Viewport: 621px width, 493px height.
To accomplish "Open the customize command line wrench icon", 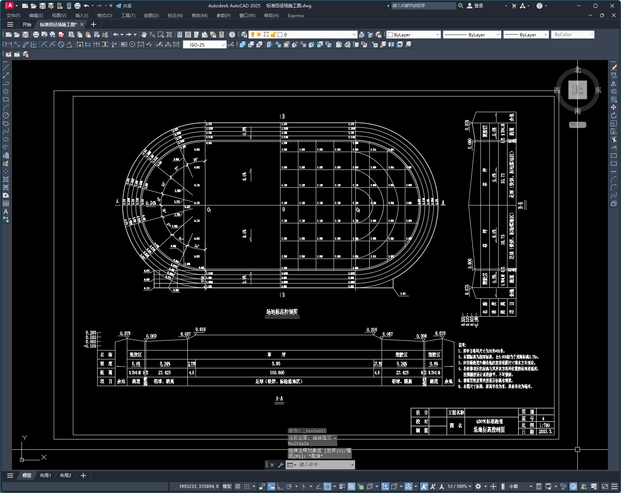I will click(280, 465).
